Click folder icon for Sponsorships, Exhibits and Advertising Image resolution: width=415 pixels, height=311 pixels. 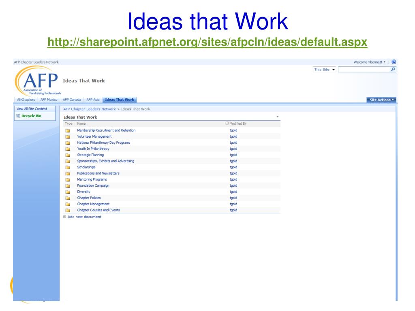[x=68, y=161]
